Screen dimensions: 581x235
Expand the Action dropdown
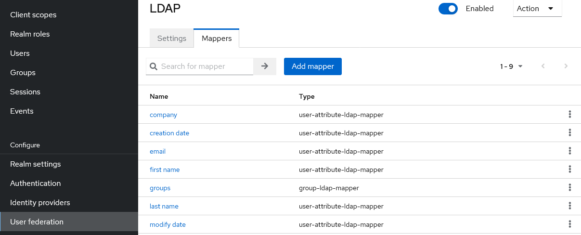tap(537, 9)
